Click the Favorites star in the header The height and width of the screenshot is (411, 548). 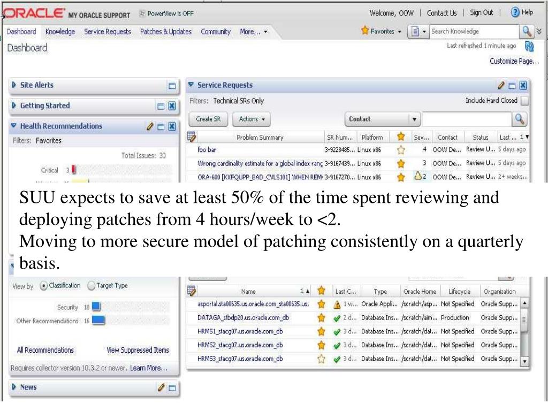(365, 31)
